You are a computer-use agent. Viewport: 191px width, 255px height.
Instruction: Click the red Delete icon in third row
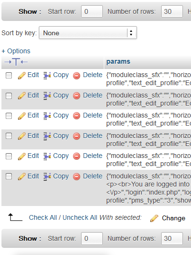(76, 116)
